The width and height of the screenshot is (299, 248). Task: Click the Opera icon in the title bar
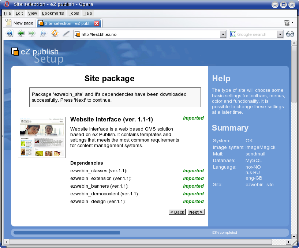click(x=7, y=4)
